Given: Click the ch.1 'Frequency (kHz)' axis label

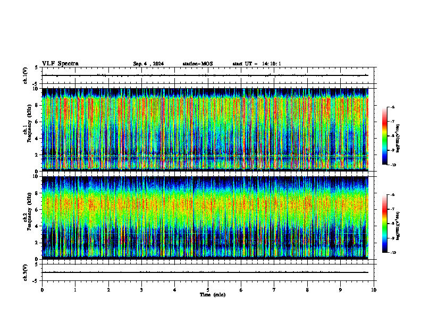Looking at the screenshot, I should [x=30, y=124].
